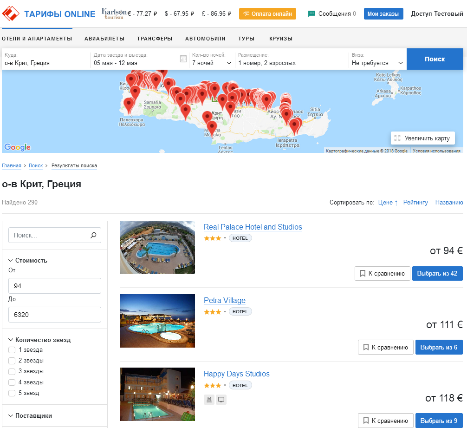Screen dimensions: 467x428
Task: Tick the 1 звезда checkbox
Action: coord(12,350)
